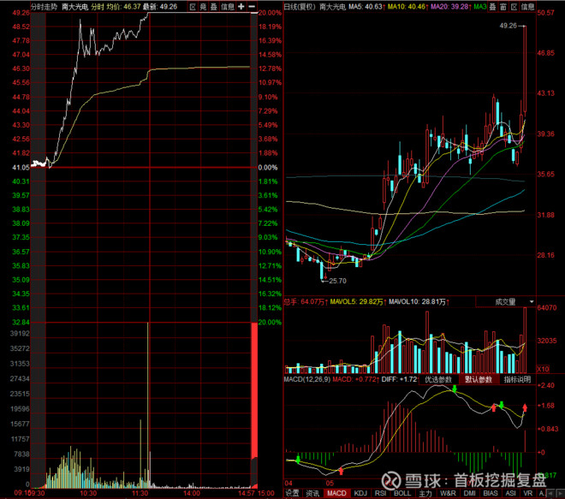565x499 pixels.
Task: Switch to the BOLL indicator tab
Action: tap(402, 493)
